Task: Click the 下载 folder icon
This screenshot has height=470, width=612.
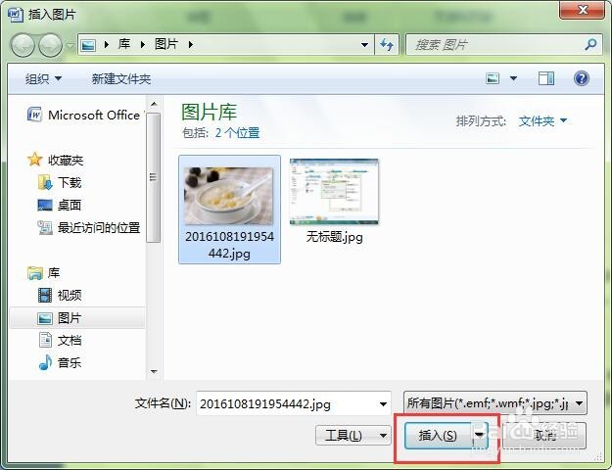Action: (x=45, y=183)
